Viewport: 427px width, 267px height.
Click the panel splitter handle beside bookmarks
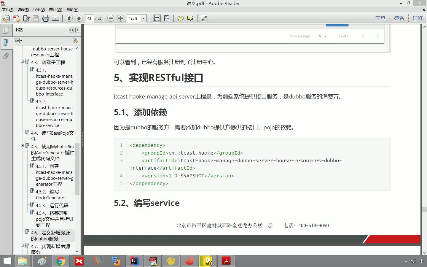(x=82, y=139)
